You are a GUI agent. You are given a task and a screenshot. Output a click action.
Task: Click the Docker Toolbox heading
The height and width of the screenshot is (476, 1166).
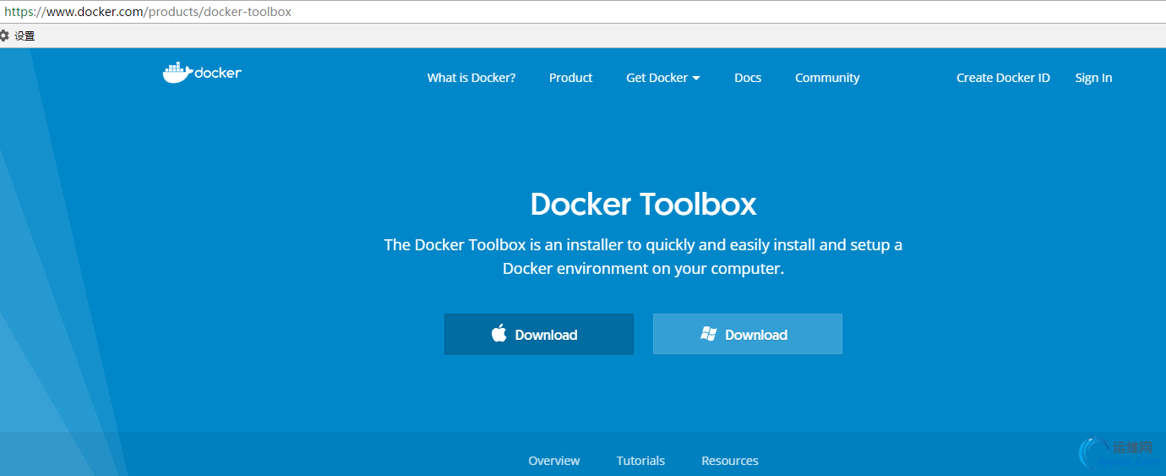click(x=643, y=204)
